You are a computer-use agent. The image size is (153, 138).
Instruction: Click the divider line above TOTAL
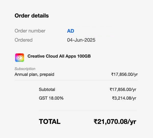[x=88, y=111]
